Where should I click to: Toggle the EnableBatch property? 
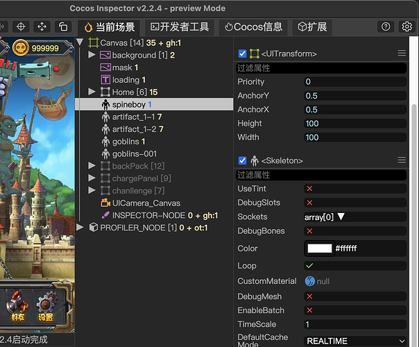click(309, 310)
